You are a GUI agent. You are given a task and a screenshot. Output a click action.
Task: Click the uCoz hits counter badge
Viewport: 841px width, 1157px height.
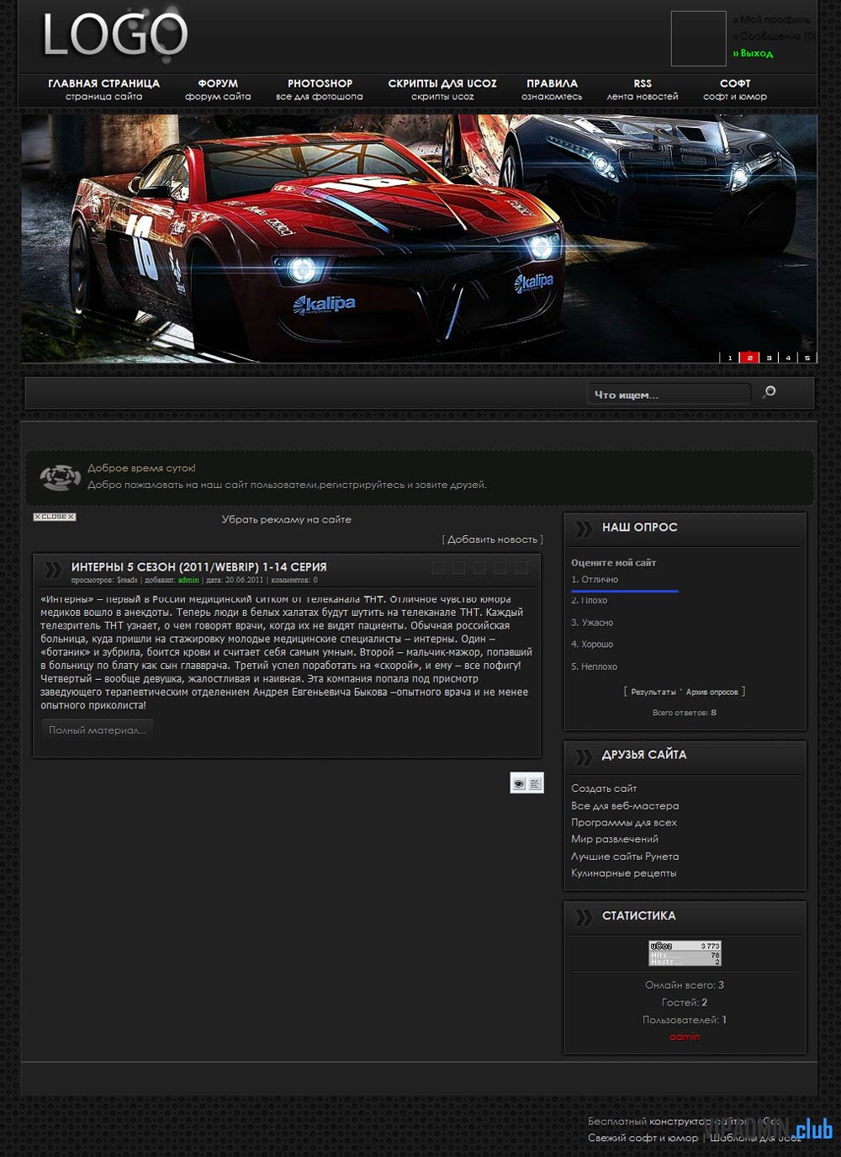point(685,953)
